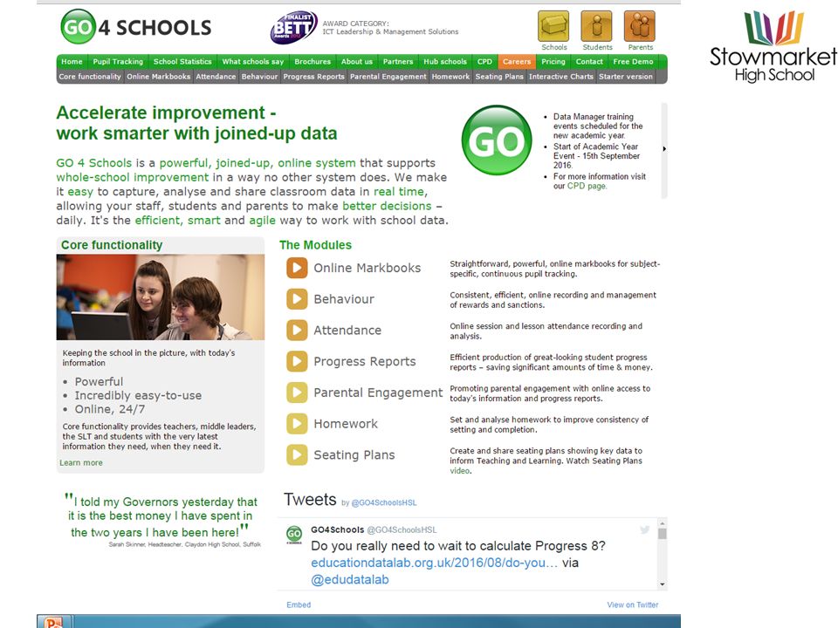Click the large green GO button image
The width and height of the screenshot is (838, 628).
(497, 140)
